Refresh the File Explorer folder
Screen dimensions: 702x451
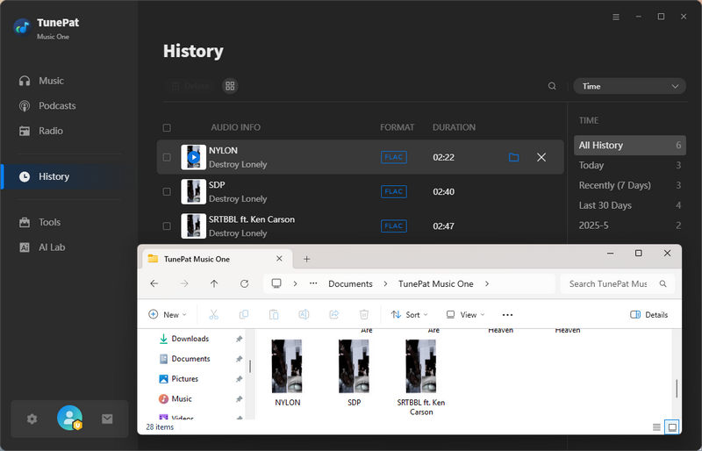(x=244, y=283)
